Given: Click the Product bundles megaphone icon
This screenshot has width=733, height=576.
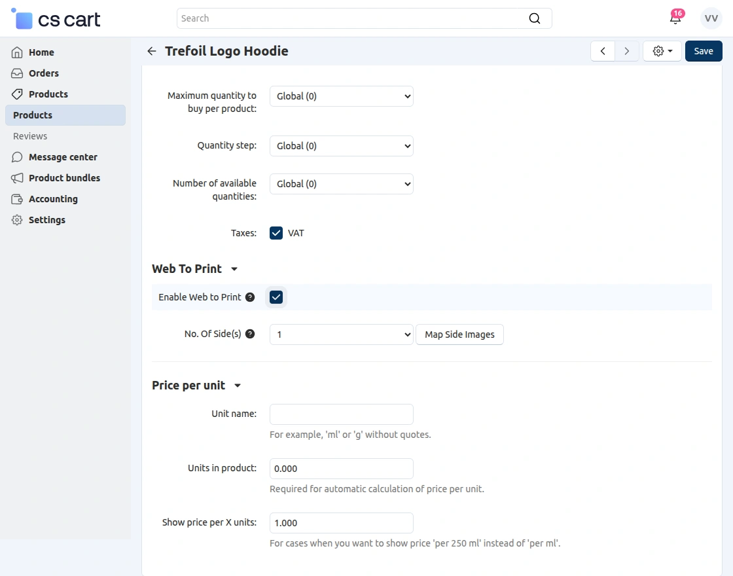Looking at the screenshot, I should pyautogui.click(x=17, y=178).
